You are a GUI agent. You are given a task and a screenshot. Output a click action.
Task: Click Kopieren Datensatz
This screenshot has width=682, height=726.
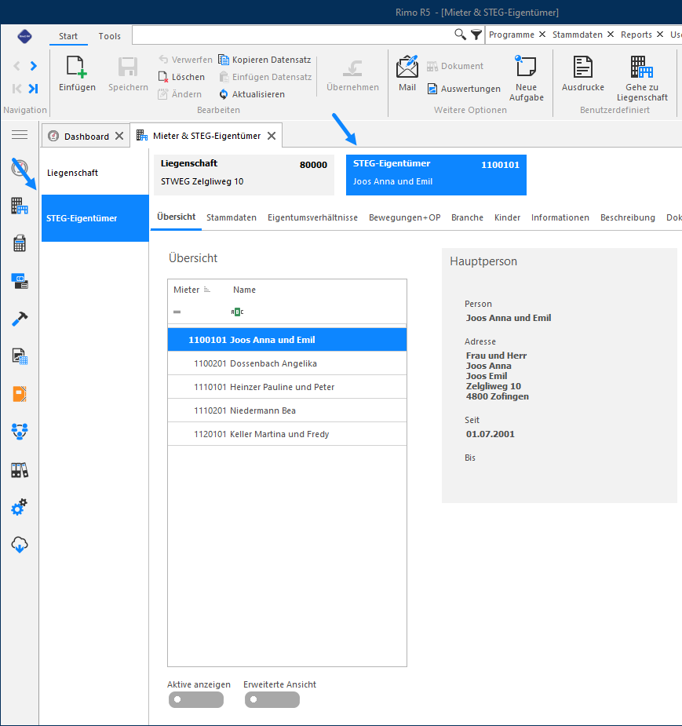(264, 60)
